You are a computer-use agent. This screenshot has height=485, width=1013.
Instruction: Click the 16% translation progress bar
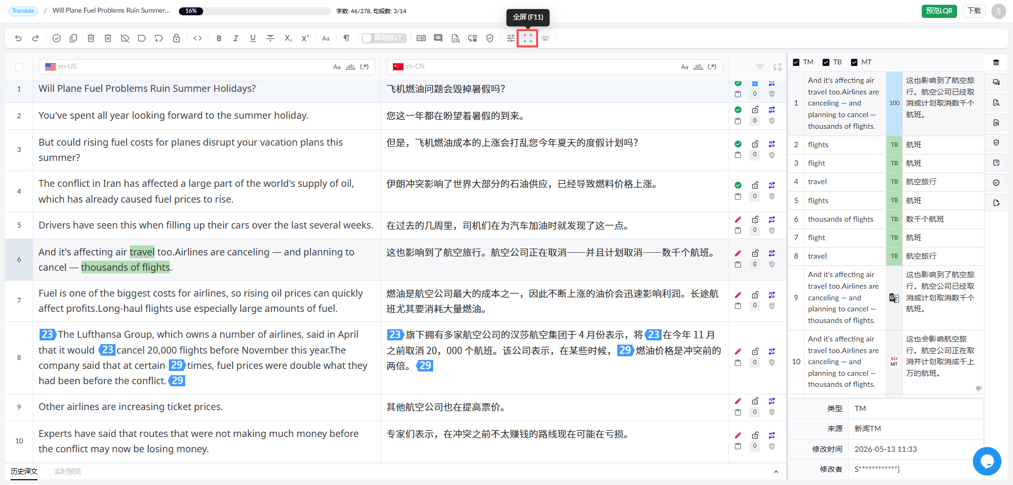(x=255, y=11)
